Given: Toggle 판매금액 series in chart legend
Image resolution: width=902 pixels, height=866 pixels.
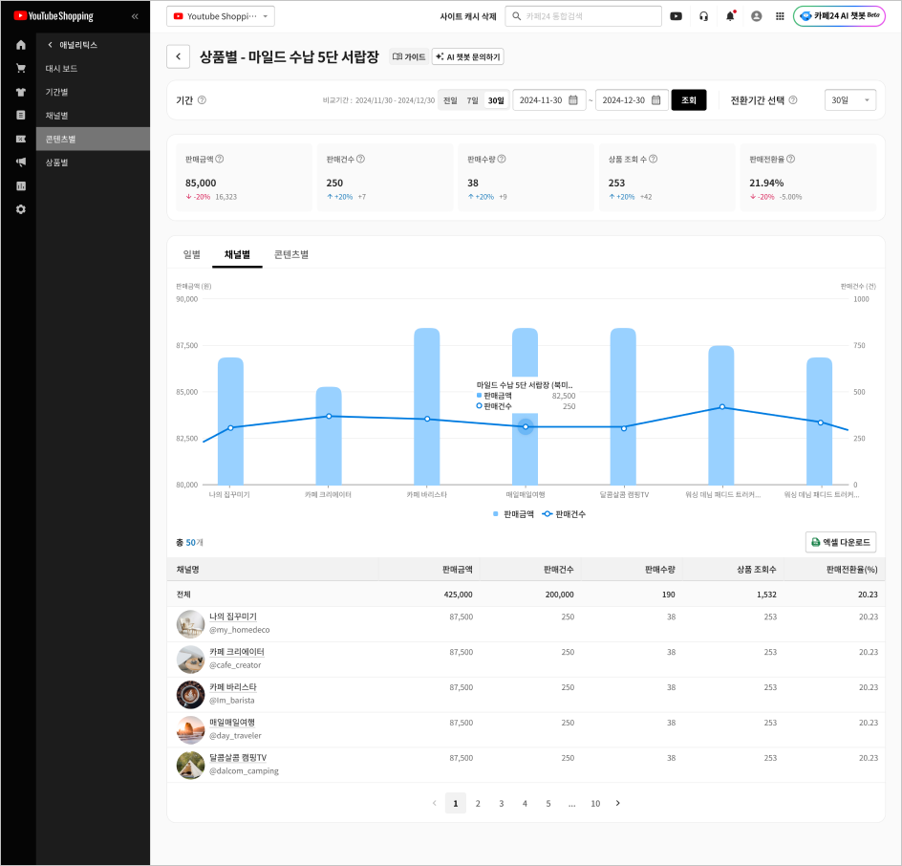Looking at the screenshot, I should (513, 514).
